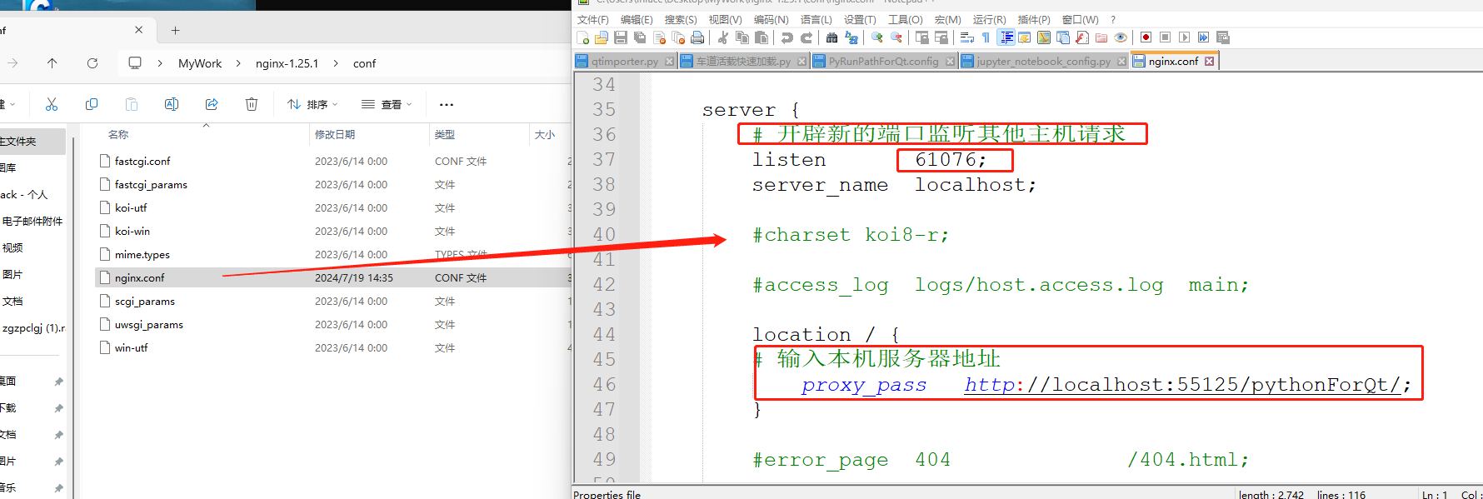1483x499 pixels.
Task: Click the Close document icon in Notepad++ toolbar
Action: [x=659, y=37]
